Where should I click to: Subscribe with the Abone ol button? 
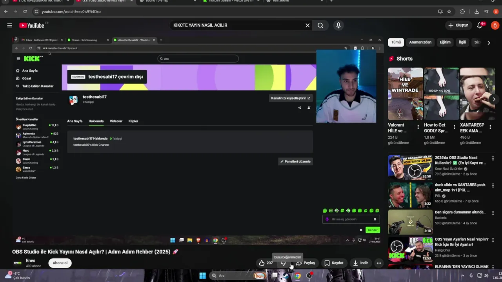(60, 263)
